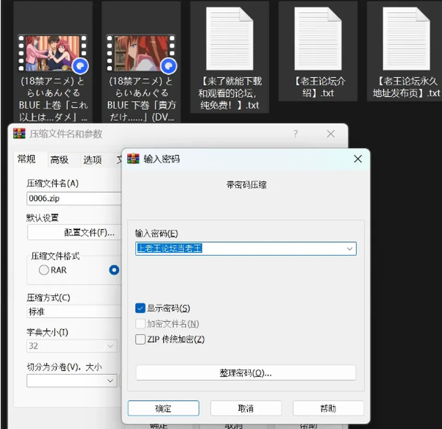The width and height of the screenshot is (442, 429).
Task: Confirm the password with 确定 button
Action: click(163, 408)
